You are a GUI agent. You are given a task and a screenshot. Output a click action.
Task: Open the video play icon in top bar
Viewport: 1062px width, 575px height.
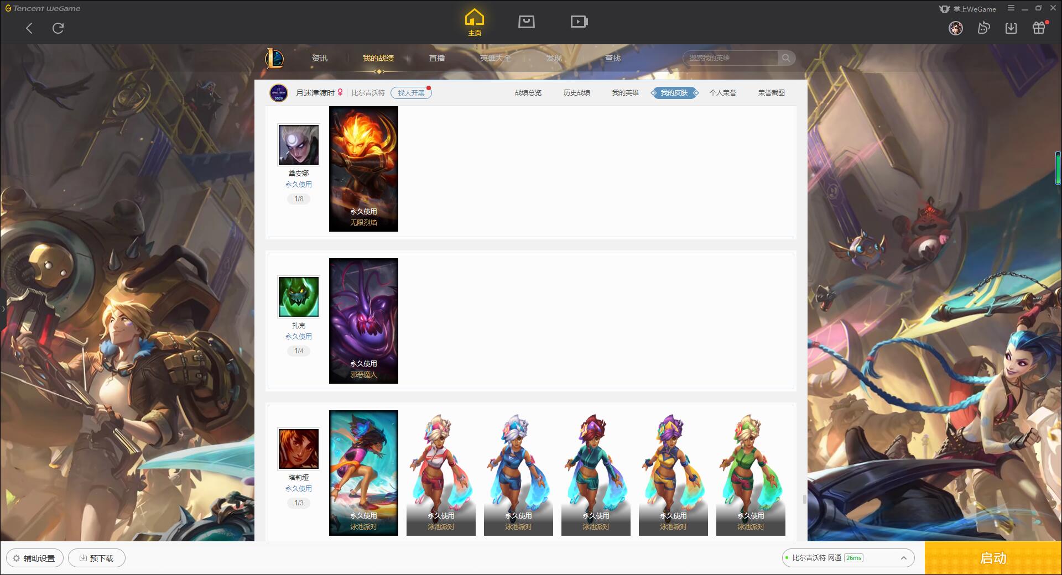click(579, 22)
